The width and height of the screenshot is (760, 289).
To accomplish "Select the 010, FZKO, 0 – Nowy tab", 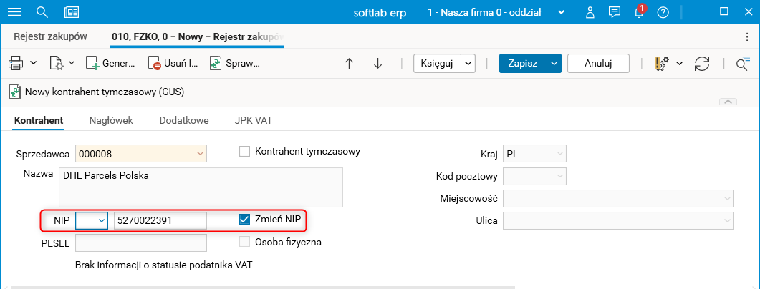I will pyautogui.click(x=197, y=36).
